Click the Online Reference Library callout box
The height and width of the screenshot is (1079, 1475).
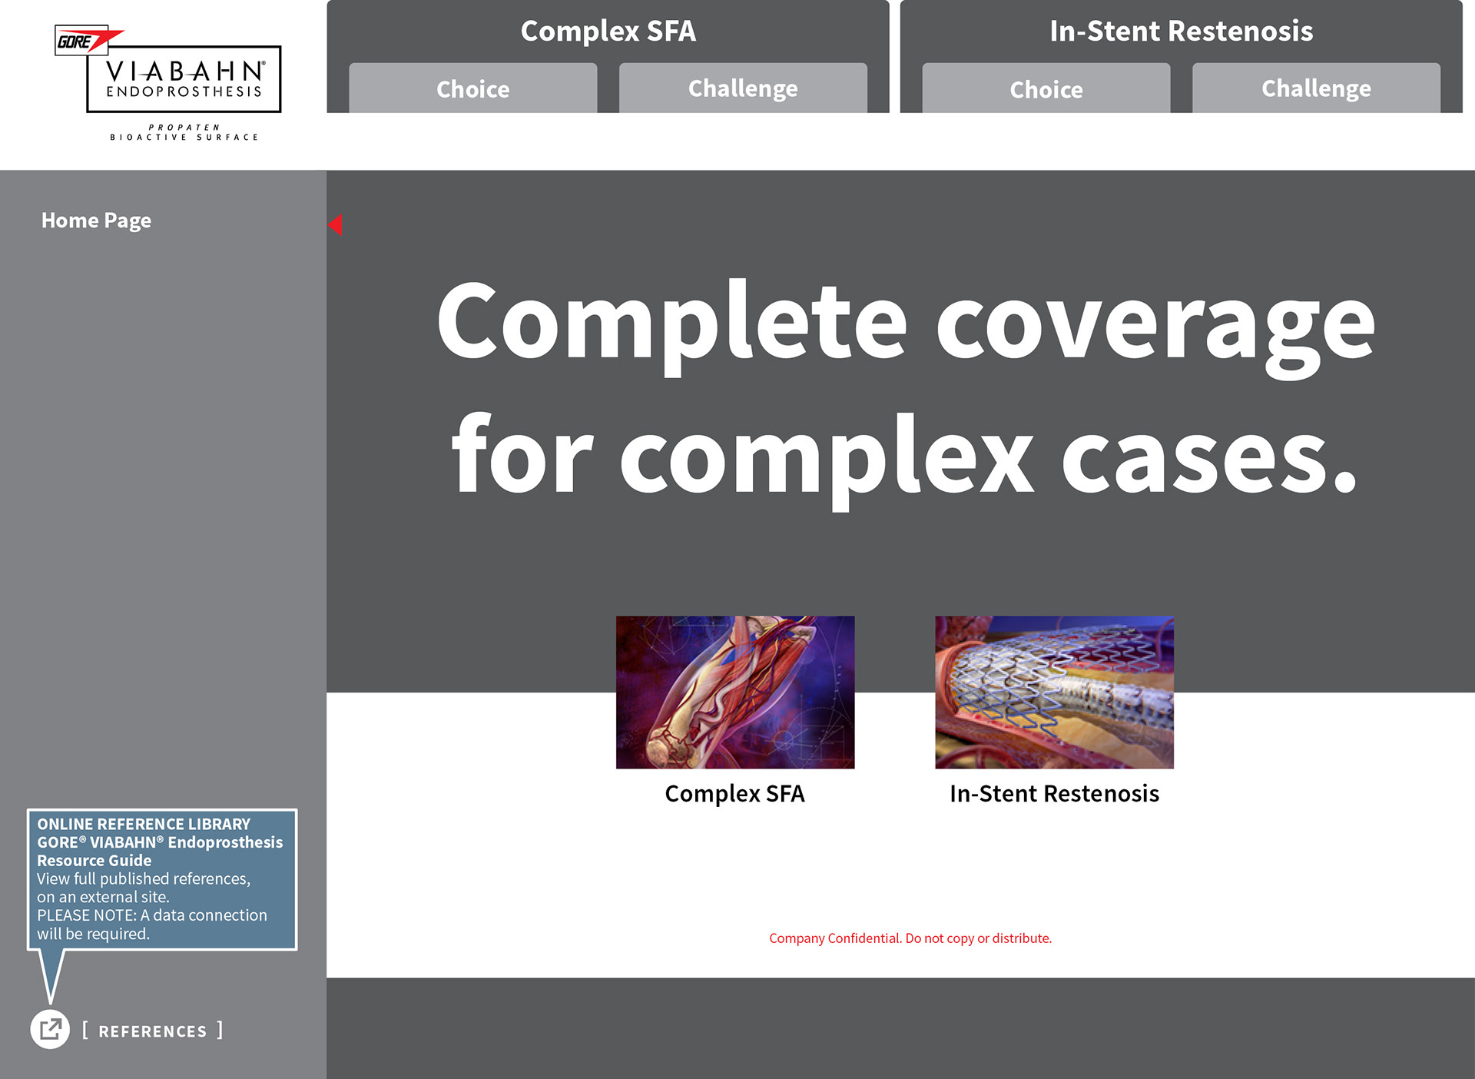tap(162, 879)
